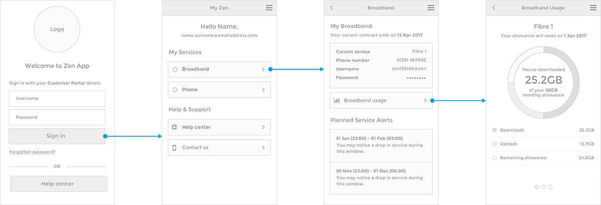Image resolution: width=601 pixels, height=205 pixels.
Task: Click the name.surname@emailaddress.com text
Action: pyautogui.click(x=219, y=36)
